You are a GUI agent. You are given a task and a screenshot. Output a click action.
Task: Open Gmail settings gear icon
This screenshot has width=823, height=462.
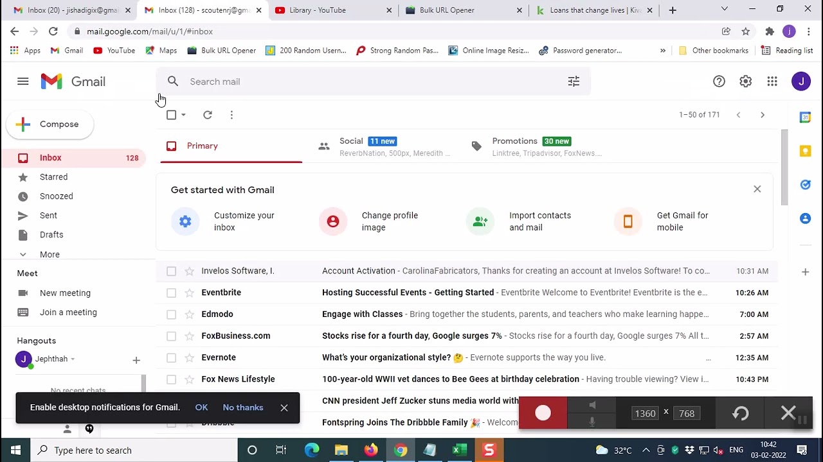[x=745, y=81]
